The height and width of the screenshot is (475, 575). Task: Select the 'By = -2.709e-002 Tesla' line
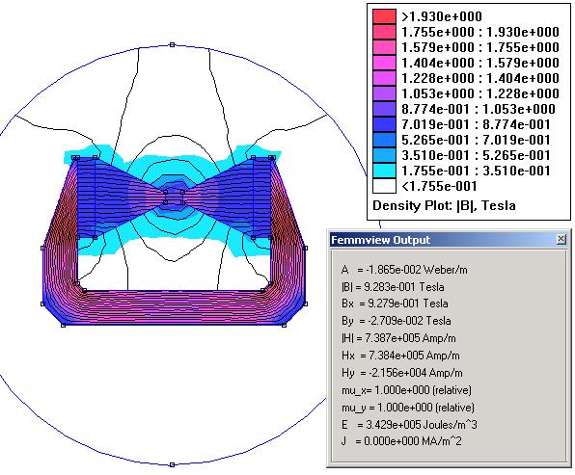[x=397, y=321]
